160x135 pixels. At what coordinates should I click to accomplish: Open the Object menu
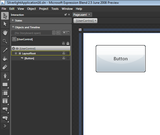[31, 9]
